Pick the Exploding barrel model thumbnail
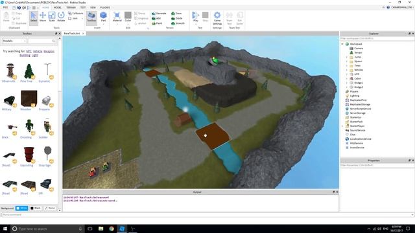Viewport: 415px width, 233px height. pyautogui.click(x=29, y=155)
